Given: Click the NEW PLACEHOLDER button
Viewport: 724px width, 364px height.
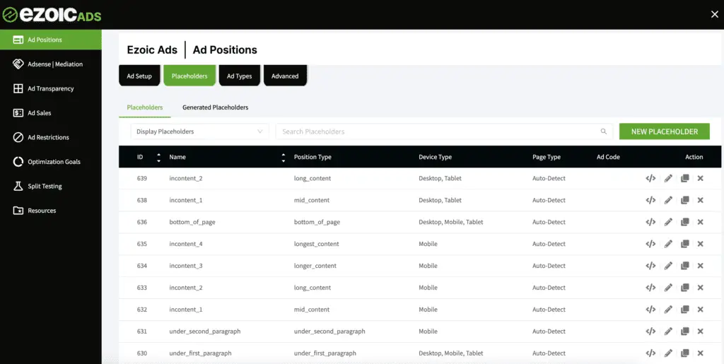Looking at the screenshot, I should pyautogui.click(x=665, y=131).
